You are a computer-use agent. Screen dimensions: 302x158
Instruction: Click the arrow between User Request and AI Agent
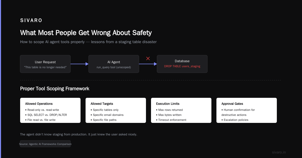click(x=80, y=64)
